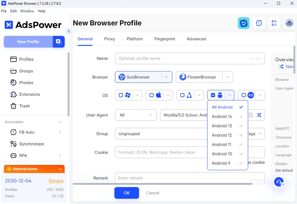
Task: Switch to the Advanced tab
Action: 196,39
